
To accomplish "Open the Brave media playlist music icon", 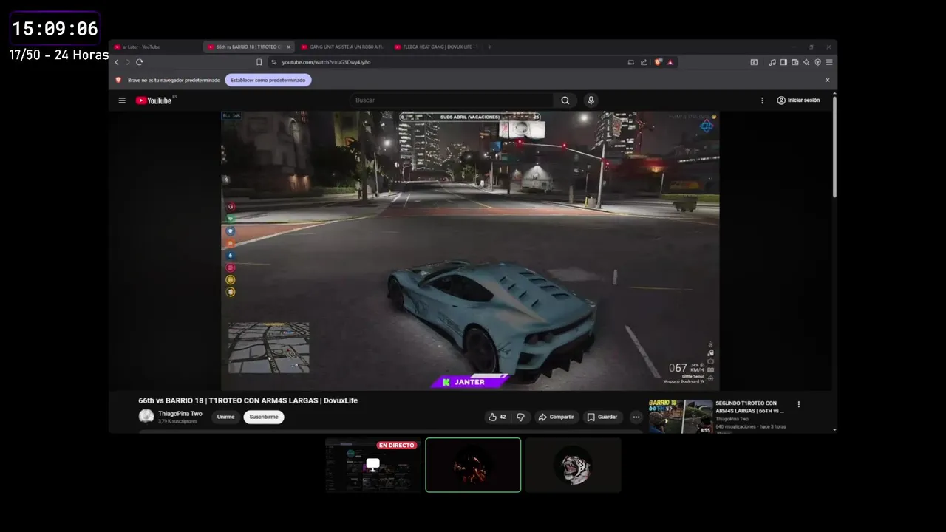I will pos(772,62).
